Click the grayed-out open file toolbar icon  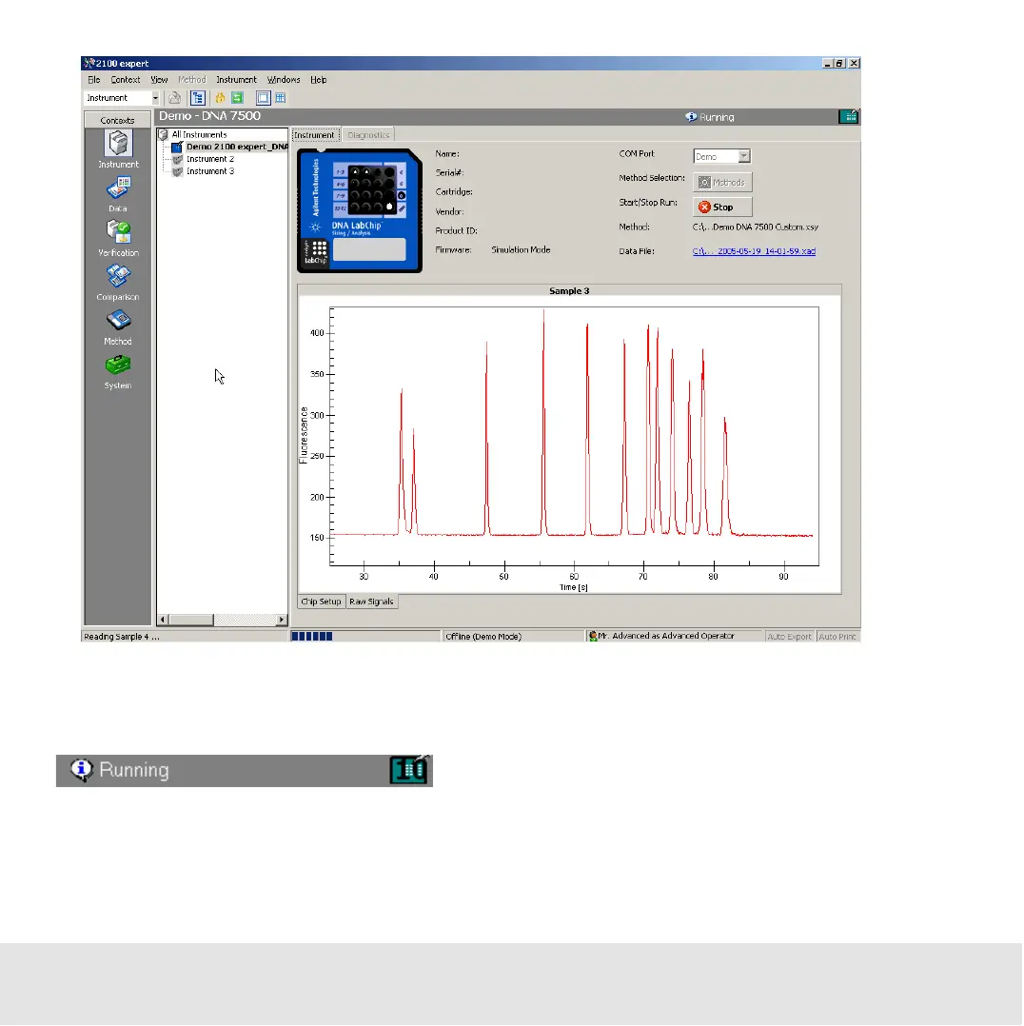tap(174, 98)
